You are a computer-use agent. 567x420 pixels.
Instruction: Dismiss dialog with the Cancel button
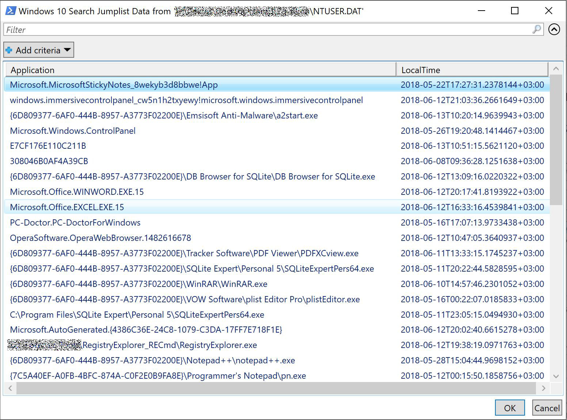tap(547, 408)
